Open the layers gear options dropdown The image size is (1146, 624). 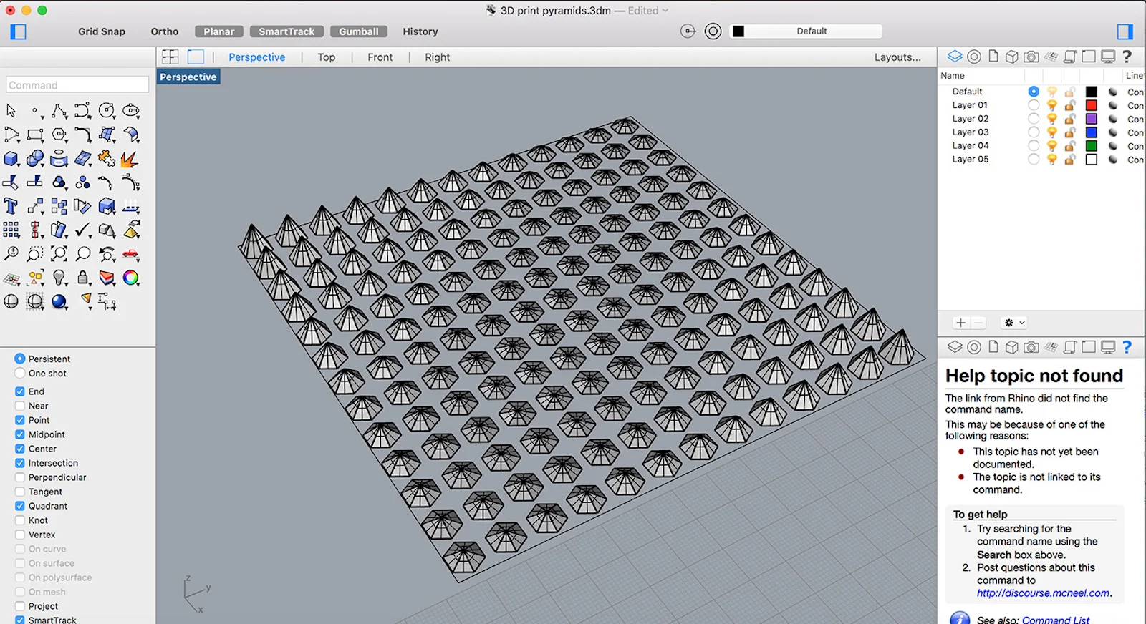(x=1014, y=323)
